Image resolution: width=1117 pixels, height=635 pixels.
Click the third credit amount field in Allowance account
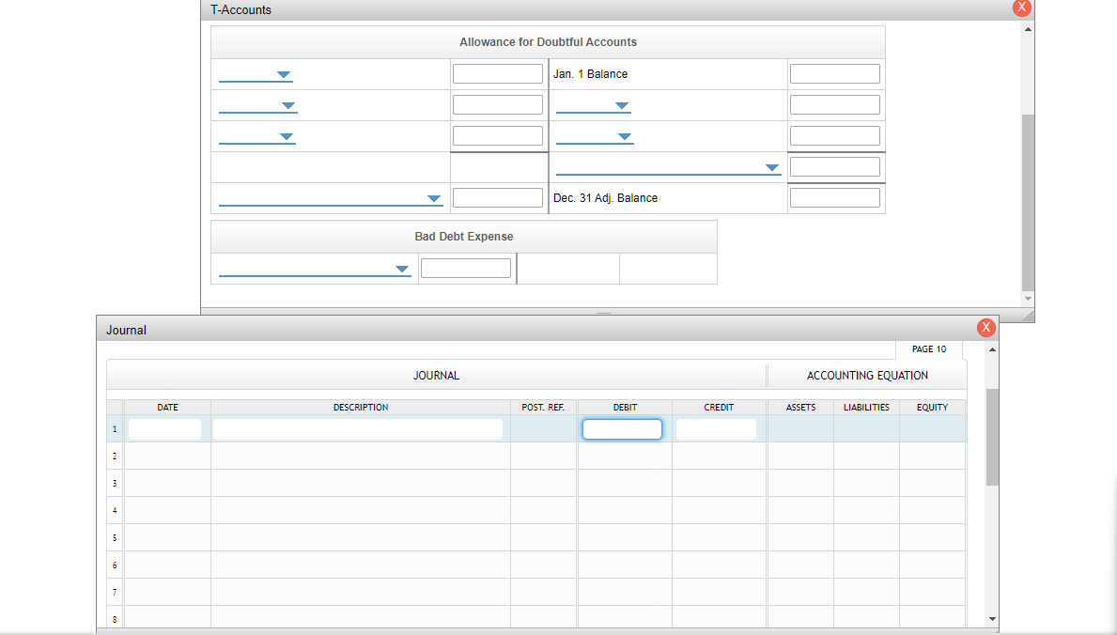pyautogui.click(x=835, y=136)
